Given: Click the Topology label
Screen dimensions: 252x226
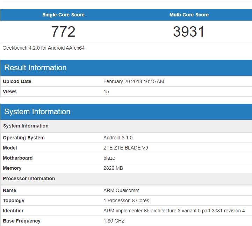Looking at the screenshot, I should 14,201.
